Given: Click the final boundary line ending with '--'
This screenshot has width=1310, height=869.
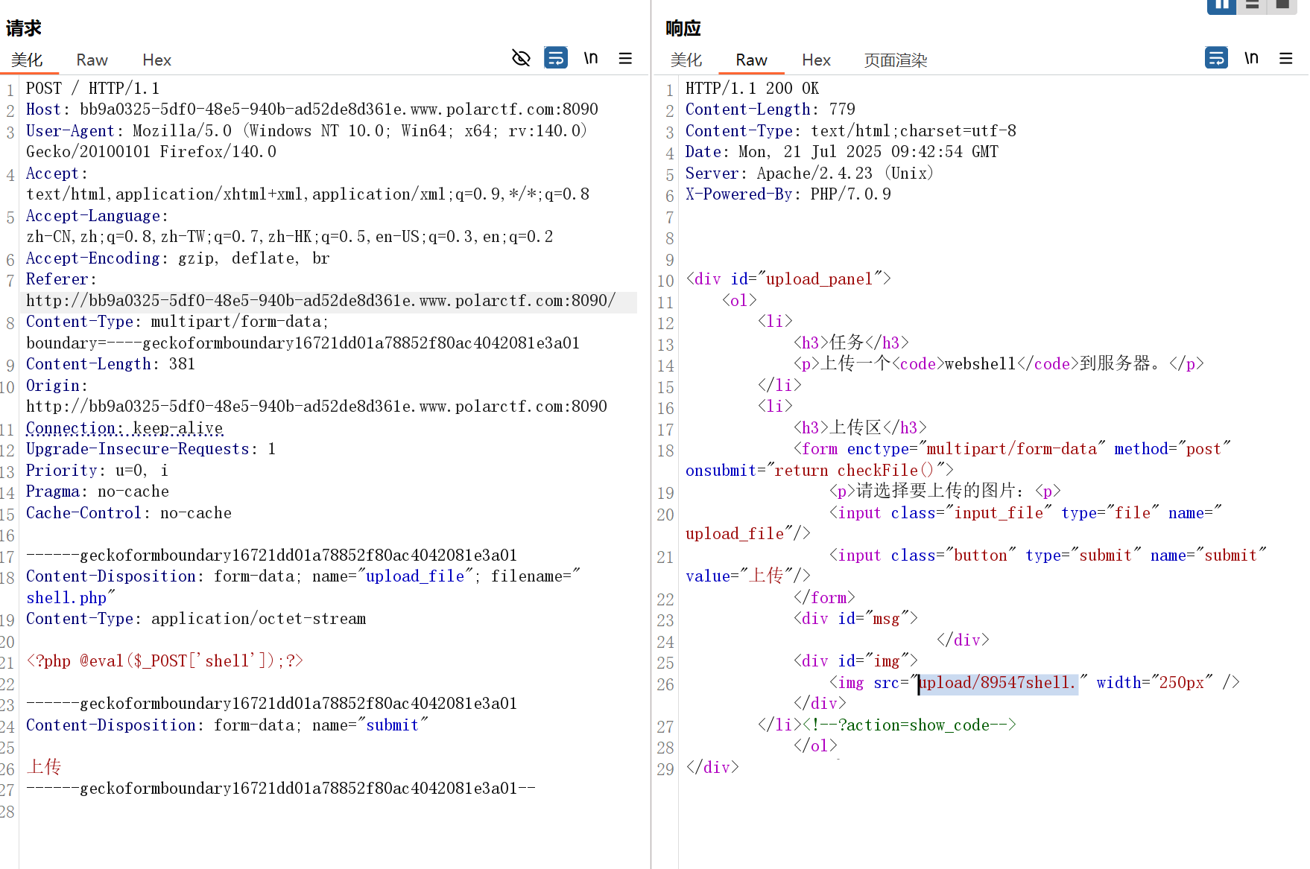Looking at the screenshot, I should (281, 789).
